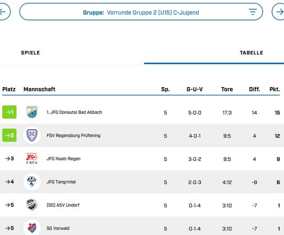
Task: Open FSV Regensburg Prüfening team page
Action: coord(73,136)
